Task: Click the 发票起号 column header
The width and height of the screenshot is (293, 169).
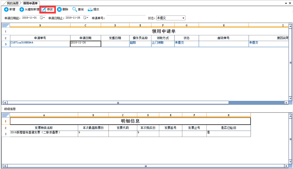Action: (170, 128)
